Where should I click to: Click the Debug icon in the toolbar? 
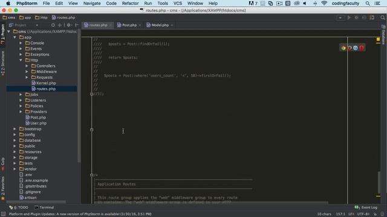pyautogui.click(x=356, y=17)
